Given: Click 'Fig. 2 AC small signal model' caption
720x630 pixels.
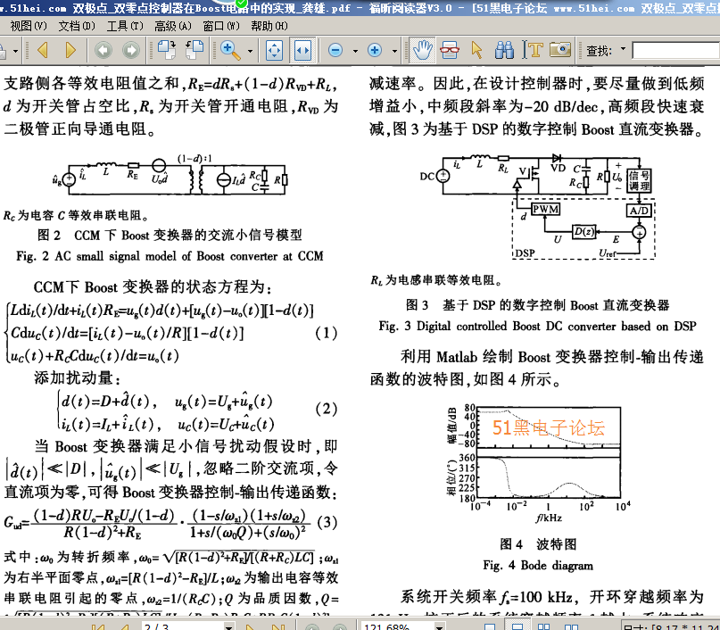Looking at the screenshot, I should pyautogui.click(x=170, y=256).
